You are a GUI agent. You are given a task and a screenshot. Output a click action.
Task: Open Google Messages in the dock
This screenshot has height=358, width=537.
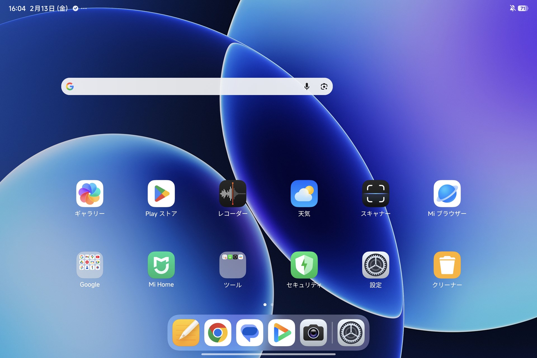click(249, 333)
